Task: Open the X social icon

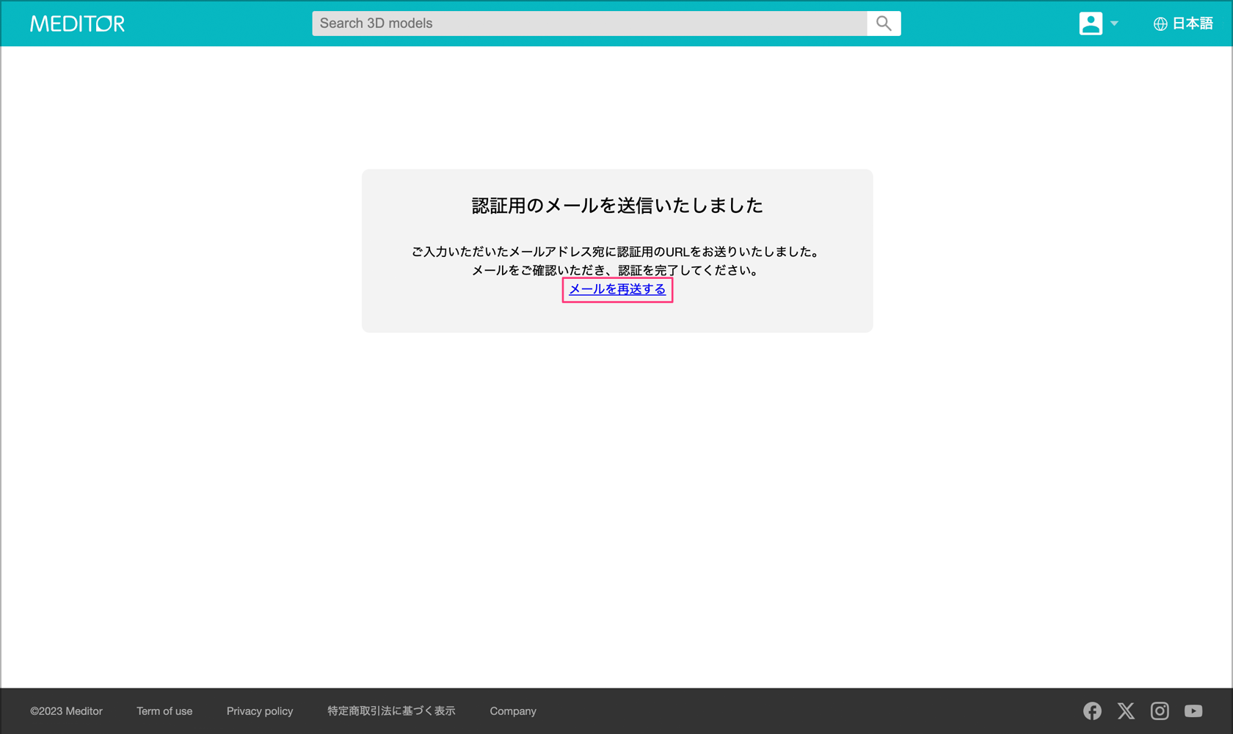Action: click(x=1126, y=711)
